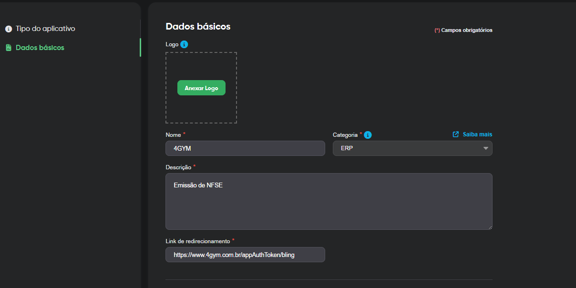This screenshot has width=576, height=288.
Task: Click the Campos obrigatórios note
Action: [466, 30]
